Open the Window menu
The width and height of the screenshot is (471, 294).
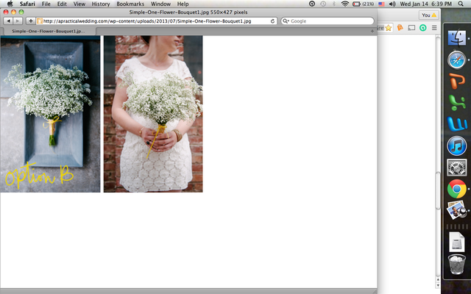[160, 4]
